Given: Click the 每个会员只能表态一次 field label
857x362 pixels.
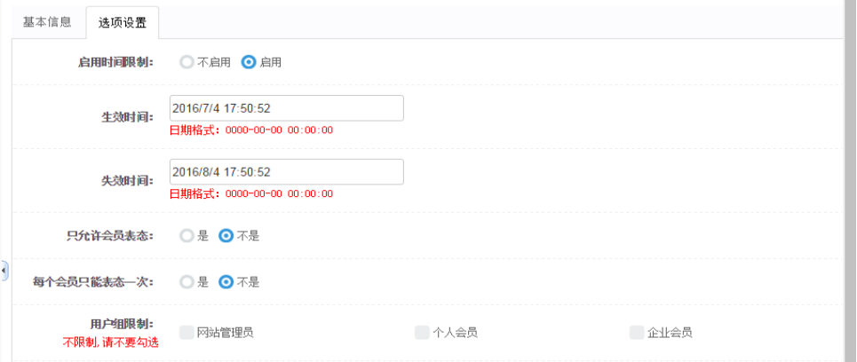Looking at the screenshot, I should [92, 282].
